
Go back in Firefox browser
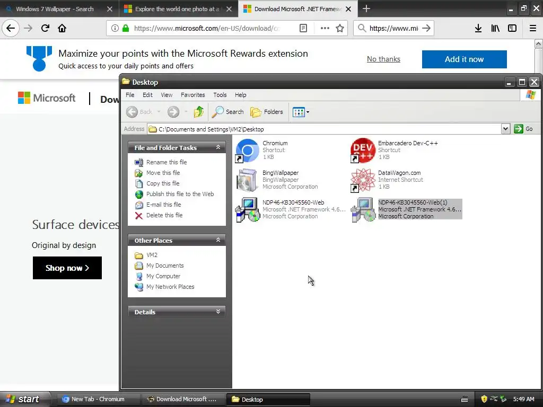pyautogui.click(x=11, y=28)
